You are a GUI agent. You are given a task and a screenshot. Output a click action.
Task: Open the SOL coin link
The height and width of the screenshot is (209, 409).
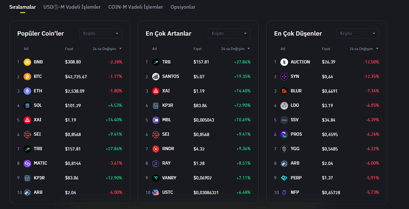[x=38, y=106]
